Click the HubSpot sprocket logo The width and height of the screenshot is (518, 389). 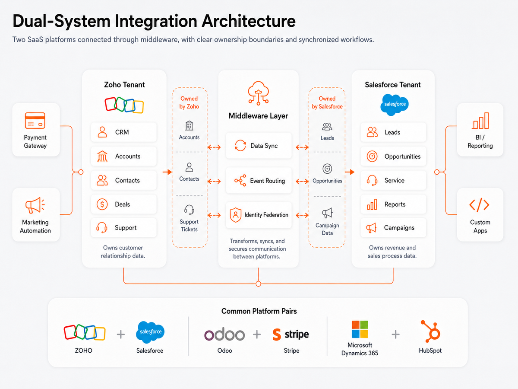tap(430, 331)
